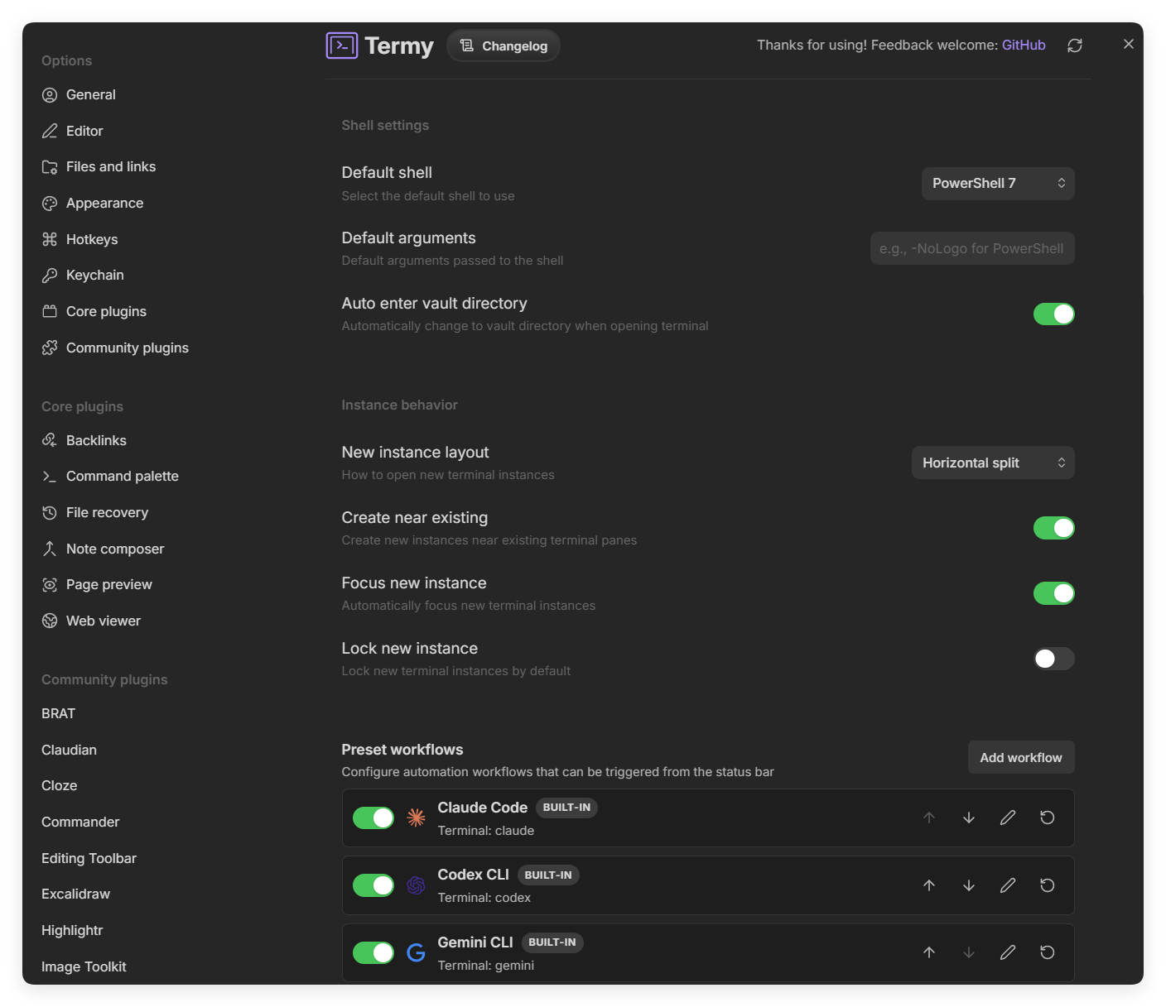1166x1007 pixels.
Task: Open Claudian plugin settings
Action: (69, 750)
